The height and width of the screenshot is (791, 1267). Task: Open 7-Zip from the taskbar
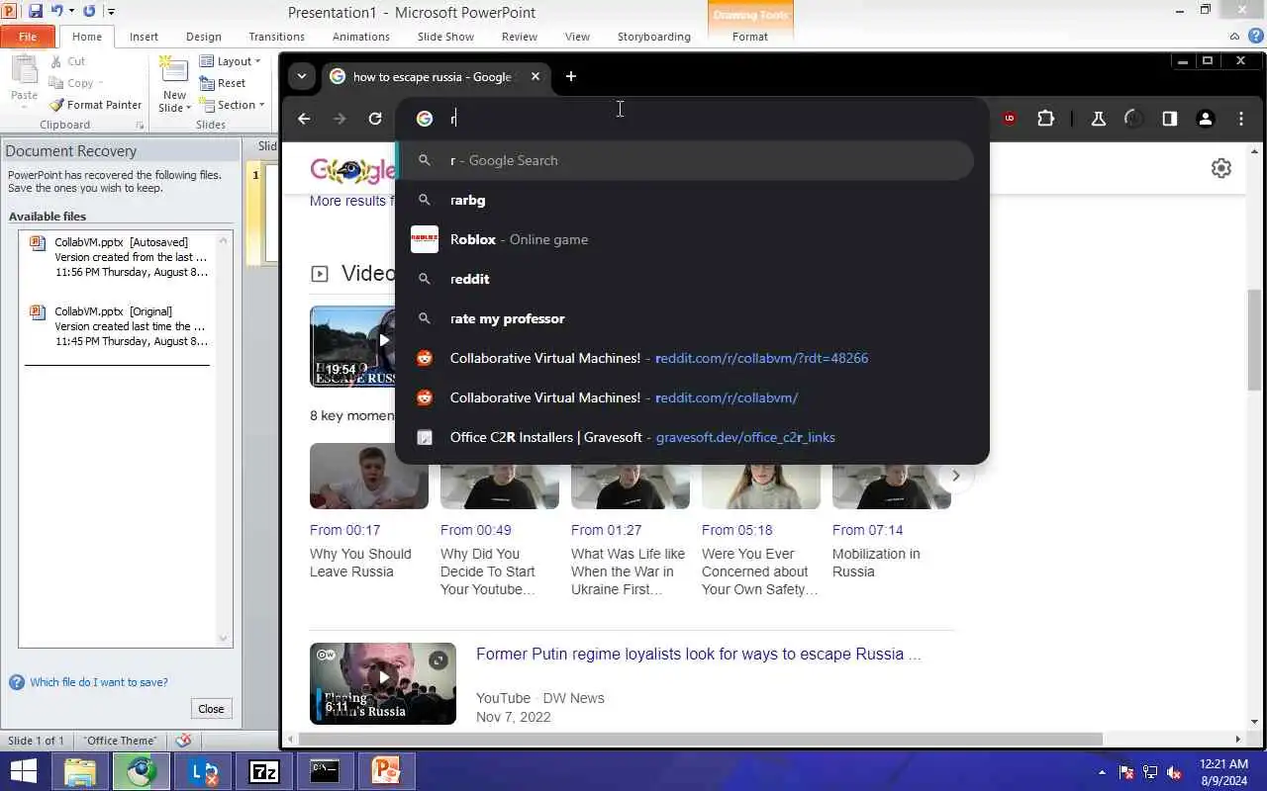click(x=263, y=771)
